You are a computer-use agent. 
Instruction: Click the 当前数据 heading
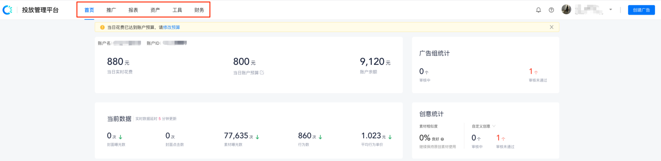[x=119, y=119]
